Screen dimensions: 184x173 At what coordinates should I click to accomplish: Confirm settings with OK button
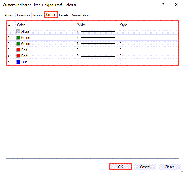[120, 167]
